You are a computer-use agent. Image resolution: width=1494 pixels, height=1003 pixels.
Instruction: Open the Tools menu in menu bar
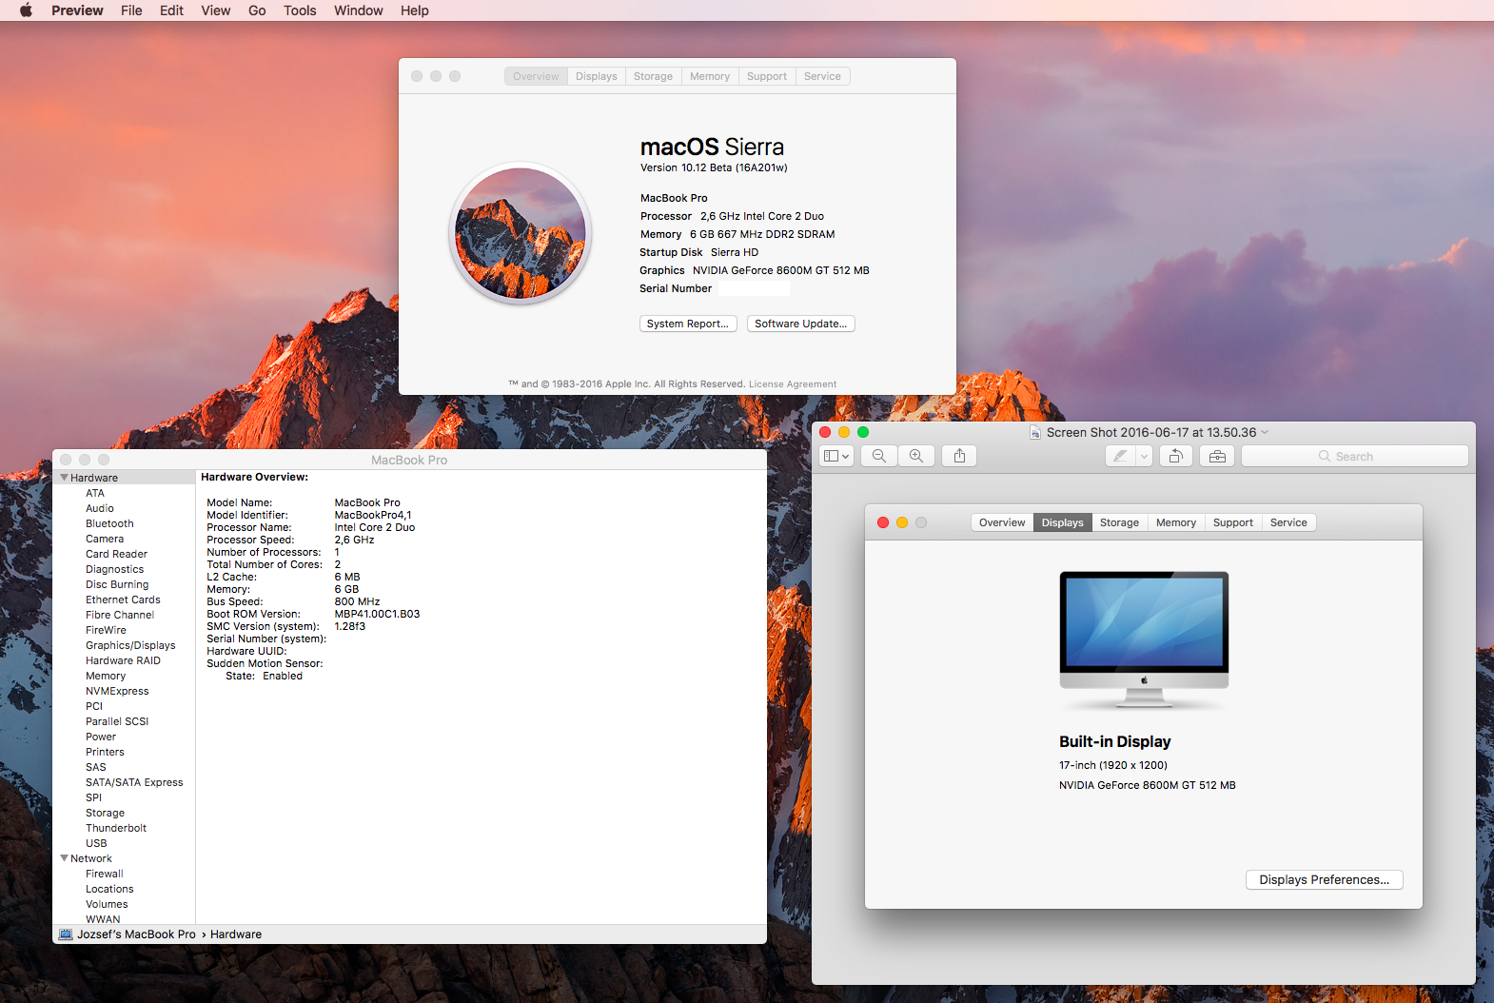coord(300,10)
